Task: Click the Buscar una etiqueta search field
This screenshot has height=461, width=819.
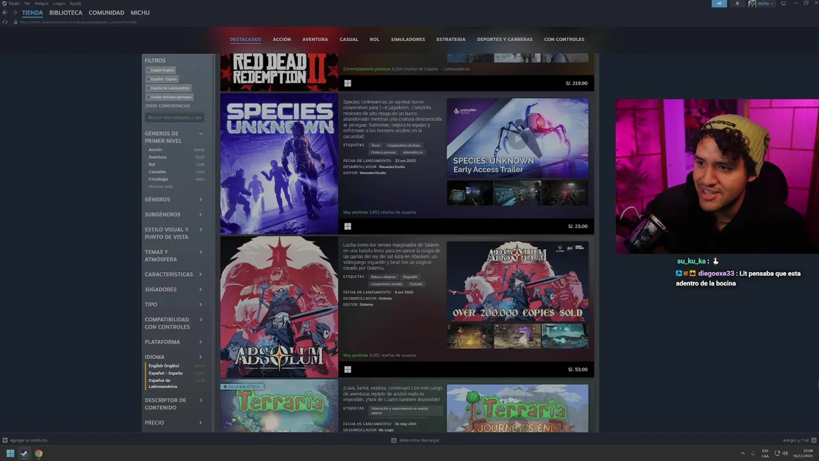Action: click(175, 117)
